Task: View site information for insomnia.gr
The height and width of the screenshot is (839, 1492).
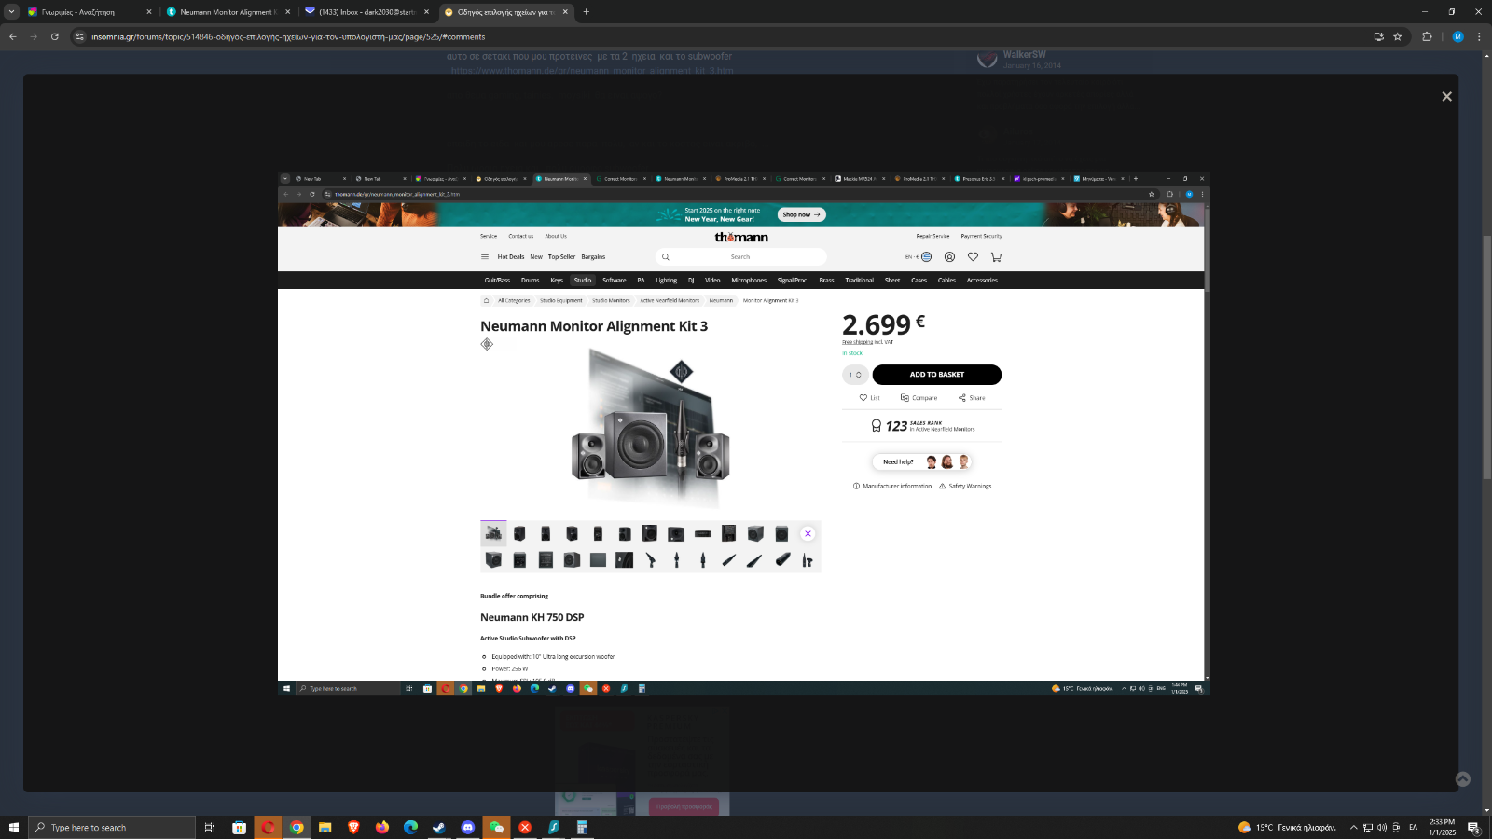Action: (79, 36)
